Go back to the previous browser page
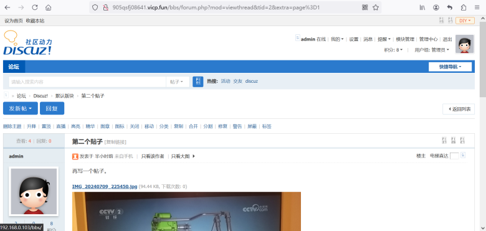 tap(7, 7)
